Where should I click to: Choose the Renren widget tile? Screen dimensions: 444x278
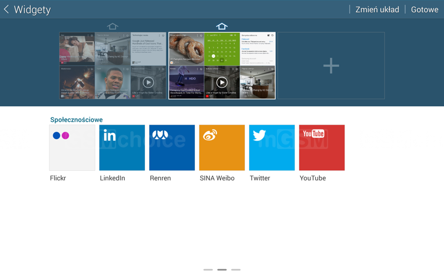point(172,148)
